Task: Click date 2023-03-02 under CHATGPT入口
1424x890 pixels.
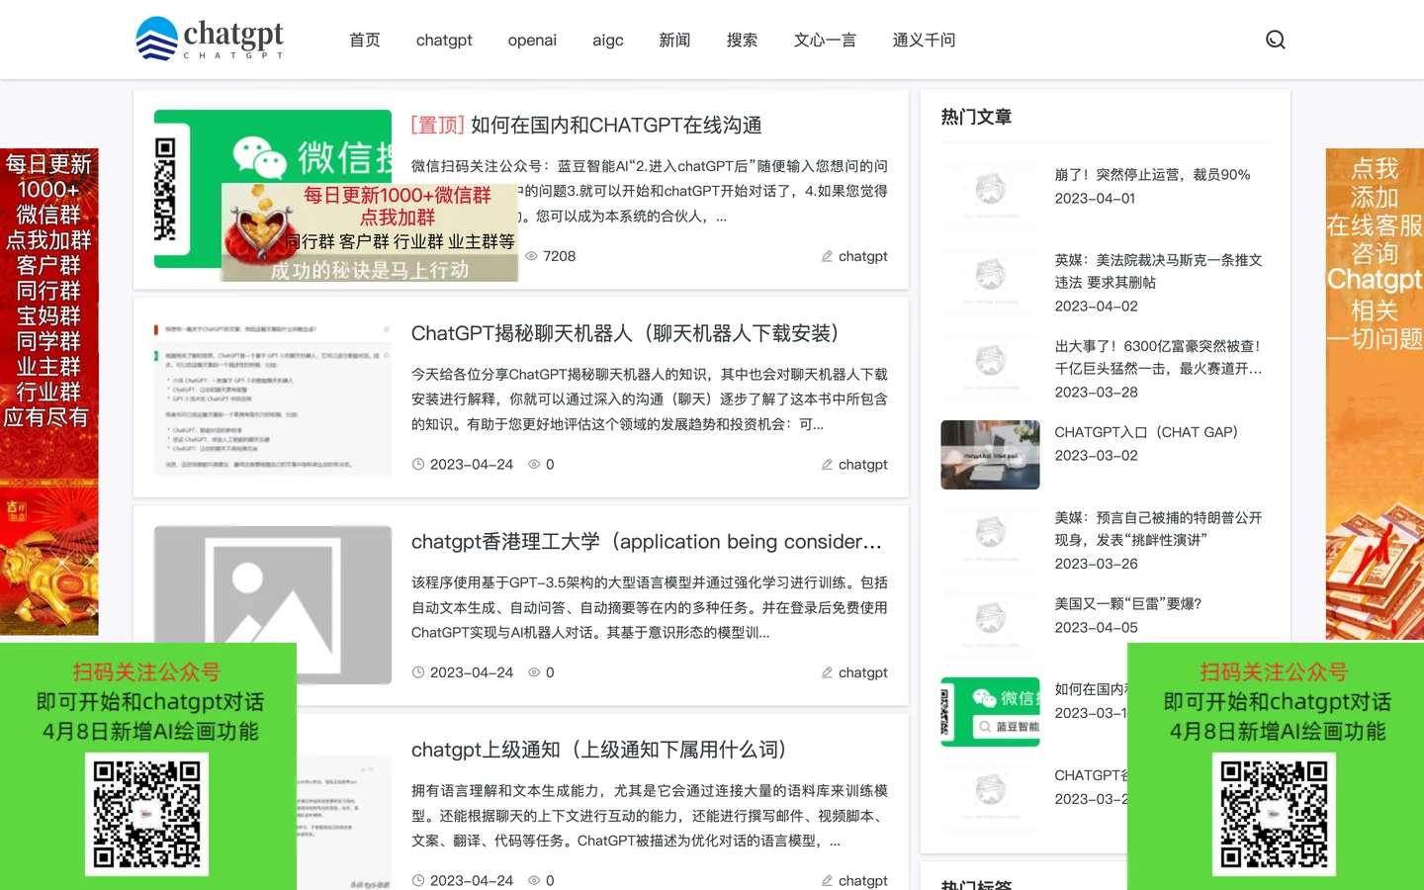Action: [1096, 456]
